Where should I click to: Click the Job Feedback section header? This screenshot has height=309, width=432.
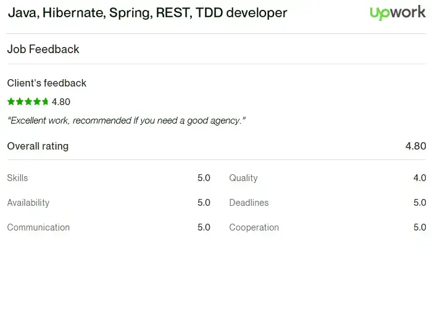43,49
